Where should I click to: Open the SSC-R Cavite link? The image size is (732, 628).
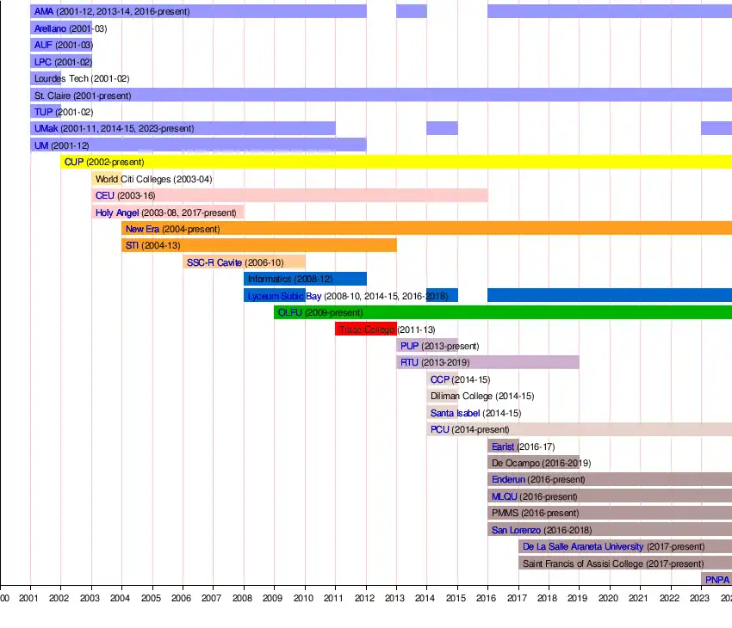[x=214, y=262]
